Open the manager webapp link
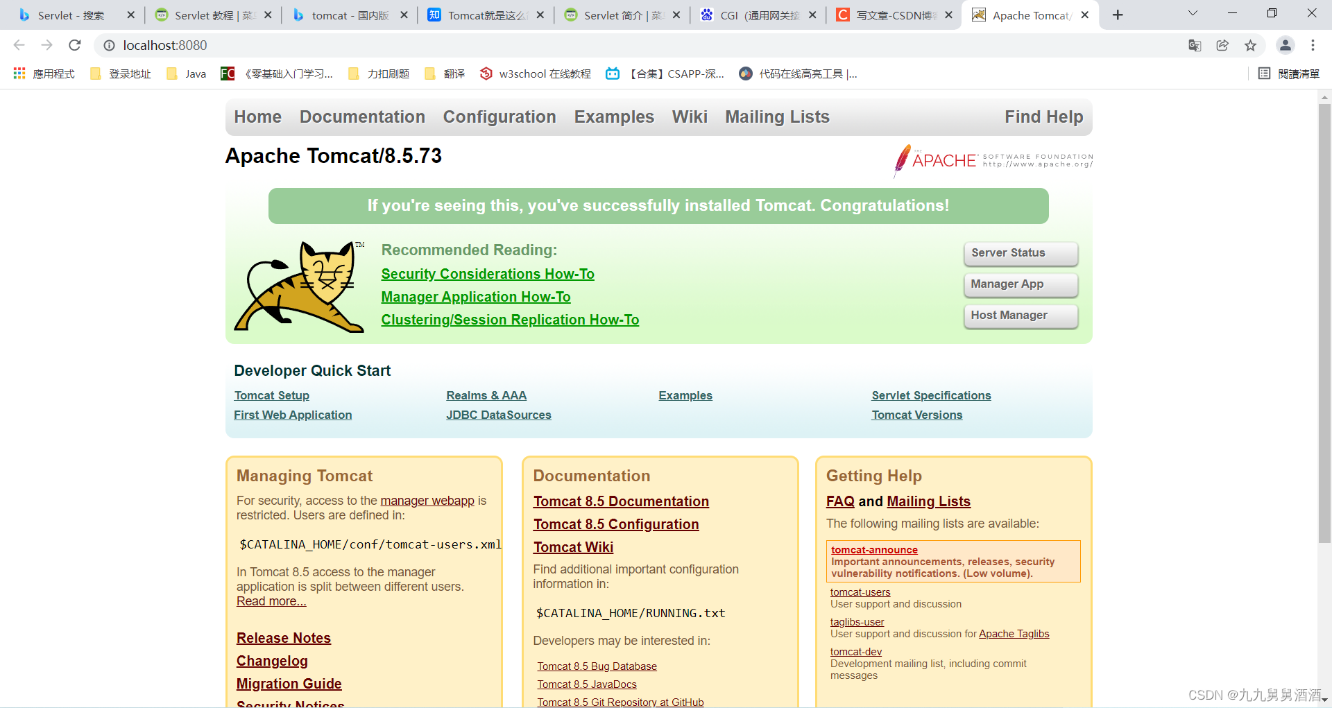The width and height of the screenshot is (1332, 708). click(x=427, y=501)
